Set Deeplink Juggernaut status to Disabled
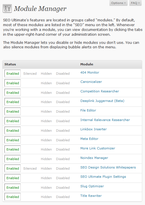This screenshot has height=205, width=145. (63, 102)
